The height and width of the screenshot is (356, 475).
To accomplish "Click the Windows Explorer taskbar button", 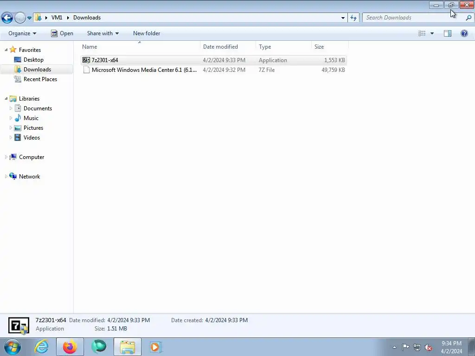I will point(128,347).
